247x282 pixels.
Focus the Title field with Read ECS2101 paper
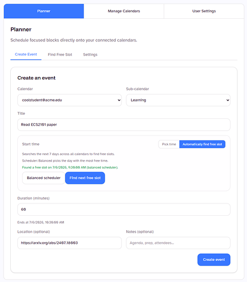tap(124, 125)
